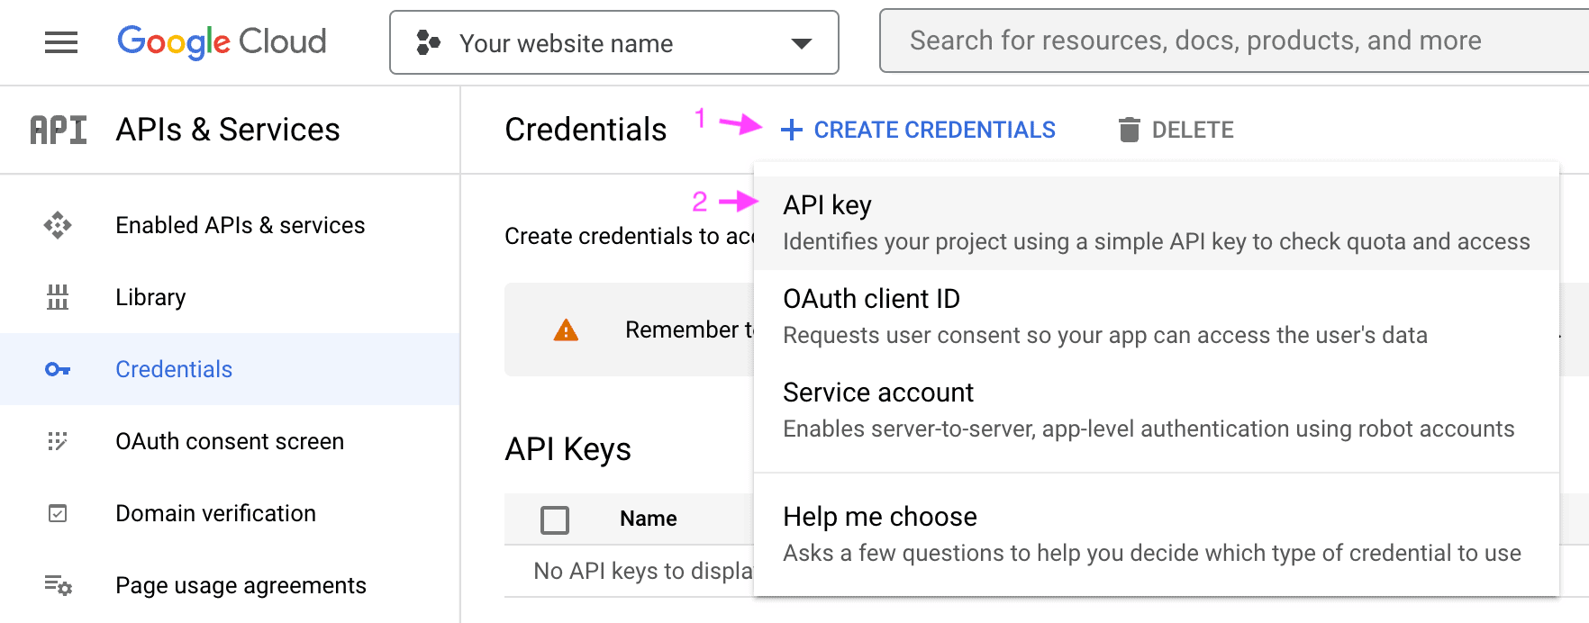The image size is (1589, 623).
Task: Click the Domain verification icon
Action: pos(58,513)
